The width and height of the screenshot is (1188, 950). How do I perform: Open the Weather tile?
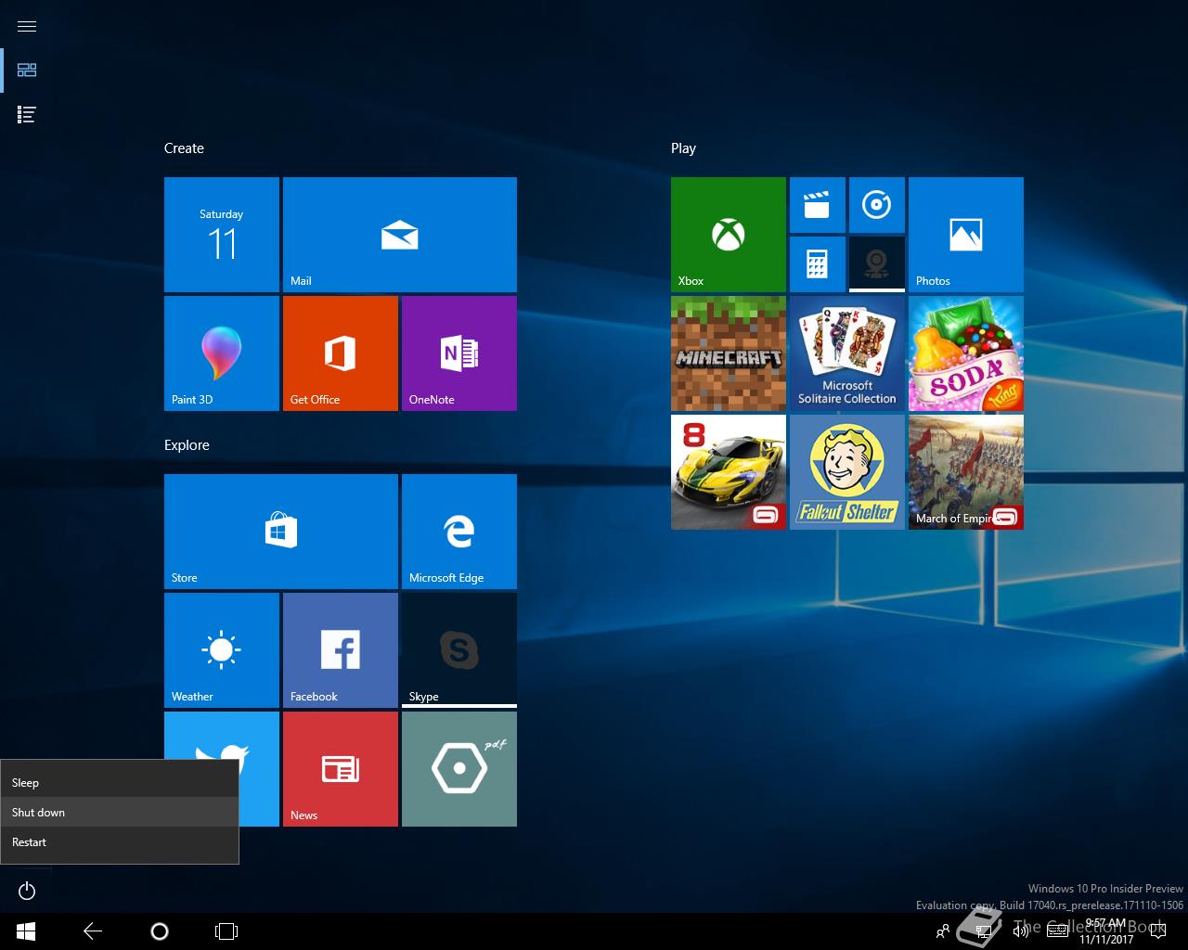[222, 650]
